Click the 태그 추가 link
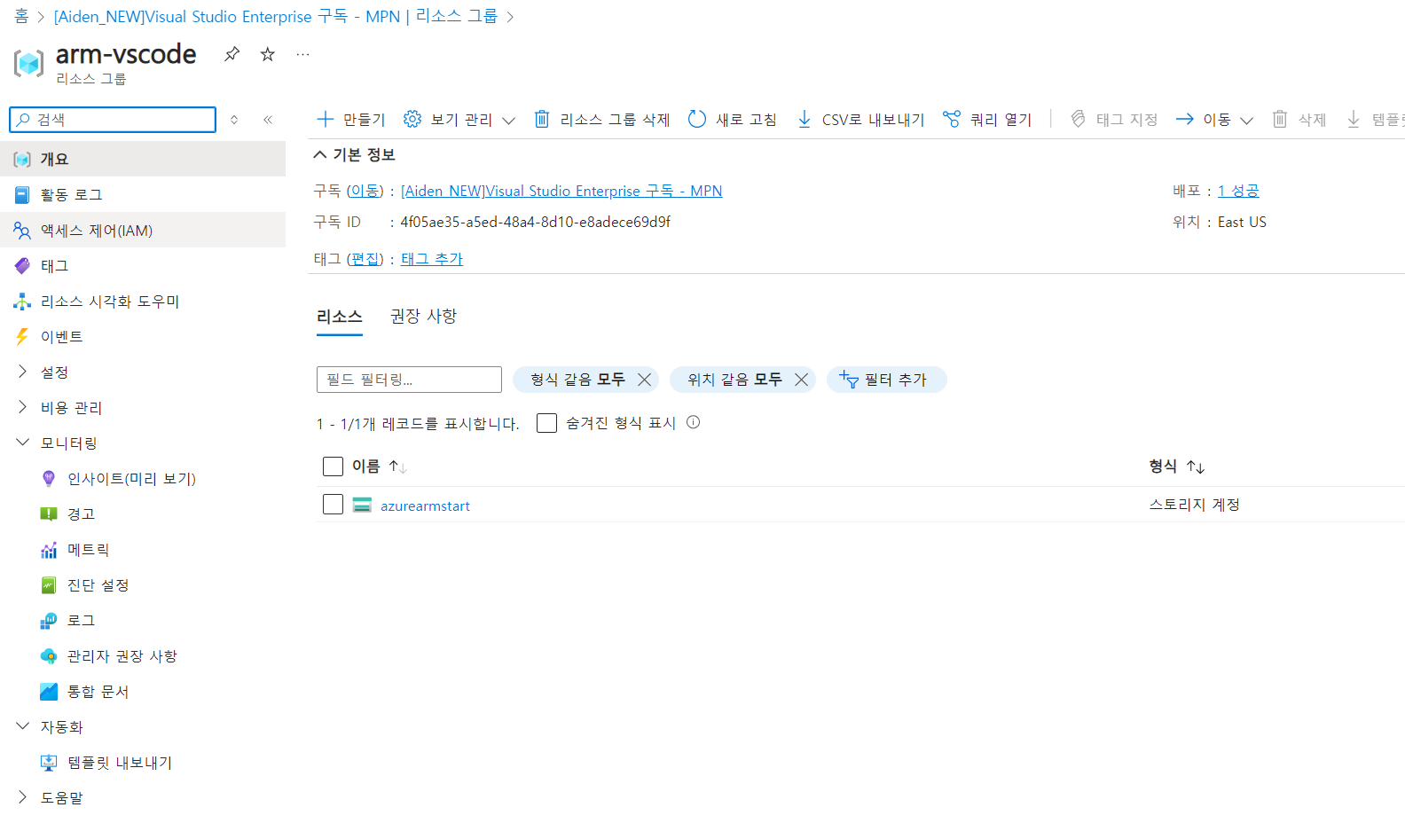The height and width of the screenshot is (823, 1405). [x=432, y=259]
